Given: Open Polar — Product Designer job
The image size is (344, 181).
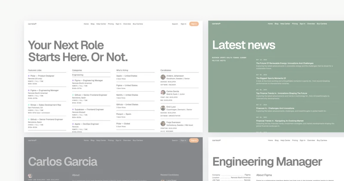Looking at the screenshot, I should click(42, 76).
